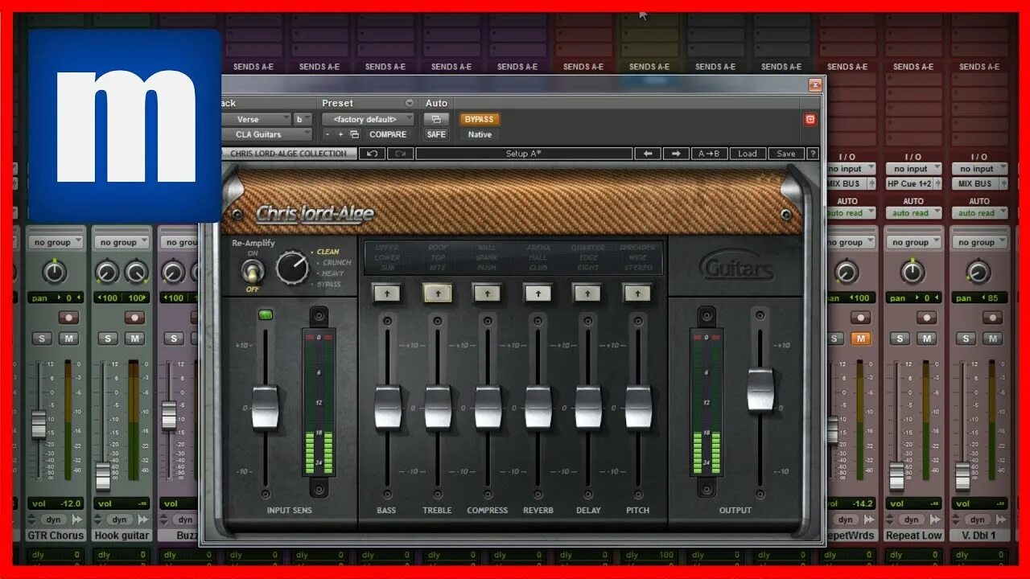Click the Save button in the plugin toolbar

(785, 154)
